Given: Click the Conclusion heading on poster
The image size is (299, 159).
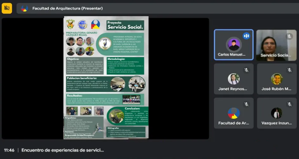Looking at the screenshot, I should pyautogui.click(x=132, y=109).
